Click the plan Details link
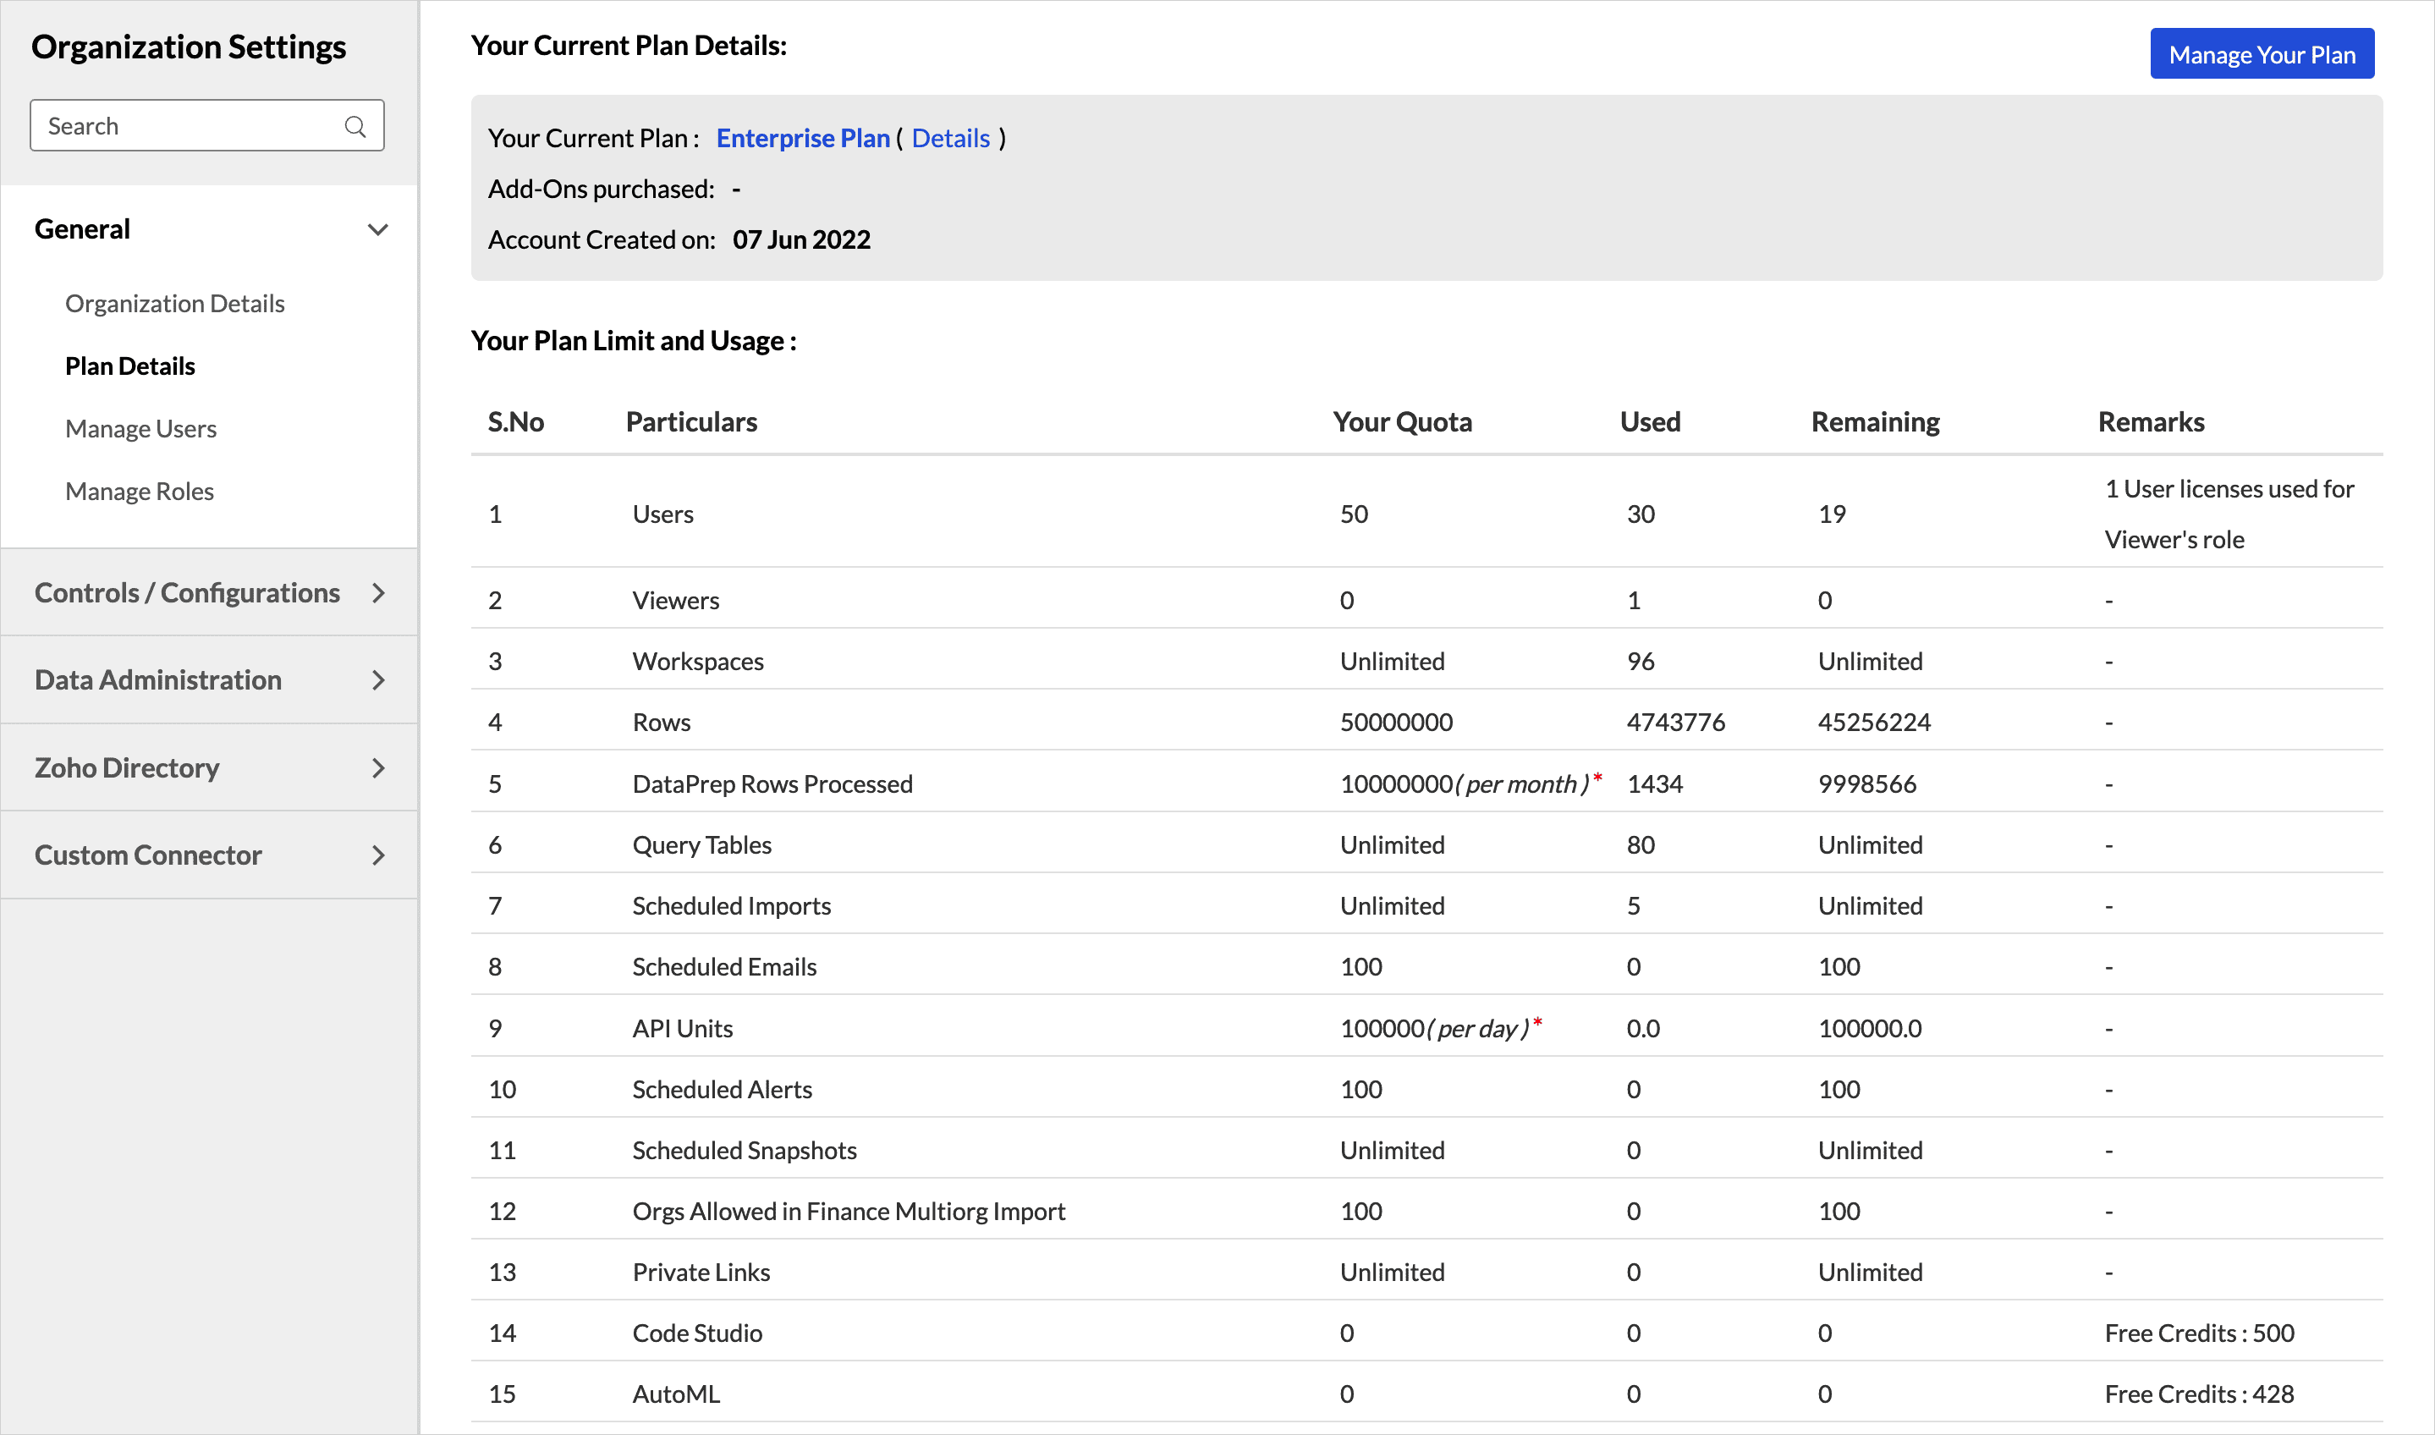This screenshot has height=1435, width=2435. click(950, 138)
